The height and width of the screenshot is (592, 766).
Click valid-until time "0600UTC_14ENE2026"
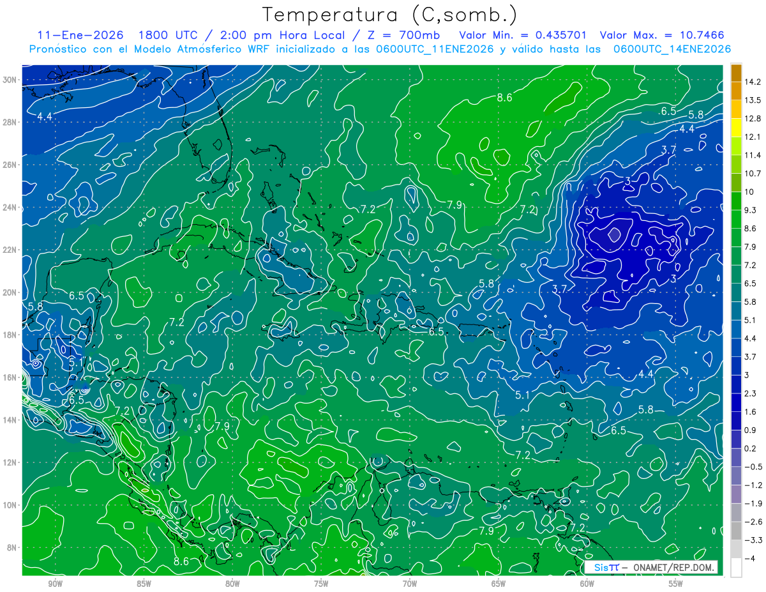(x=672, y=49)
